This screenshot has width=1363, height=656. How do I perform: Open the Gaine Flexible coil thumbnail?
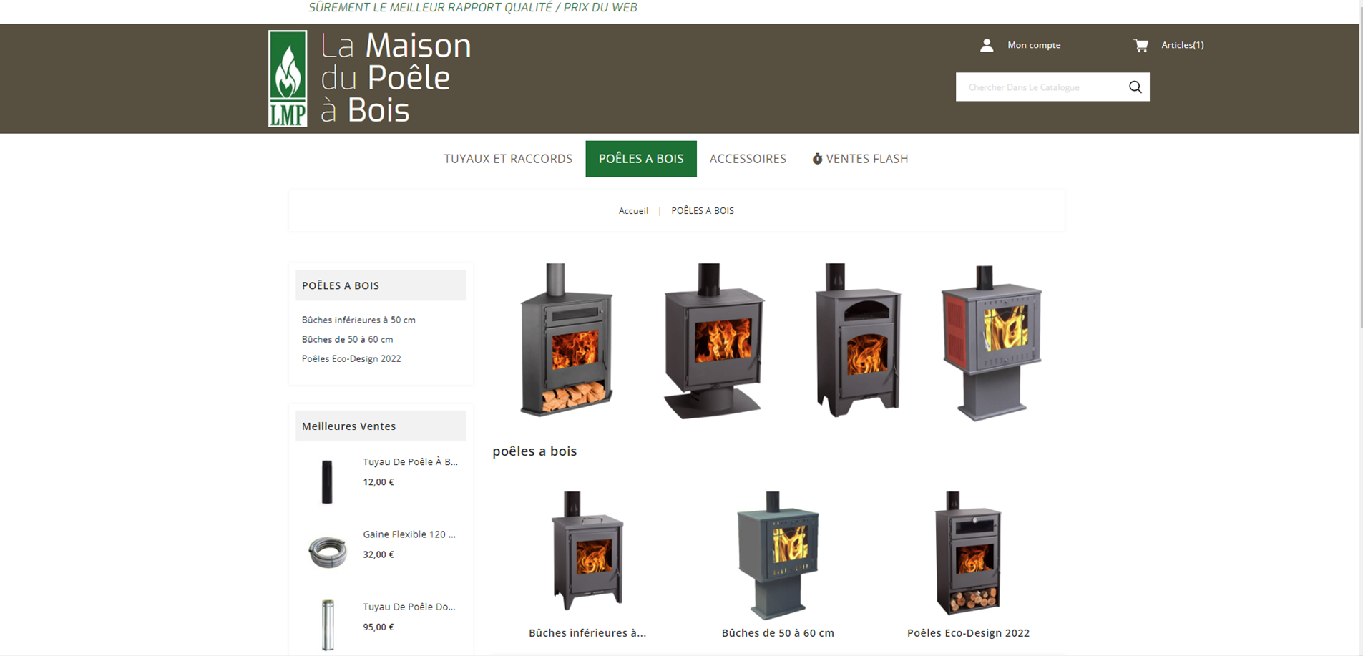click(x=328, y=552)
